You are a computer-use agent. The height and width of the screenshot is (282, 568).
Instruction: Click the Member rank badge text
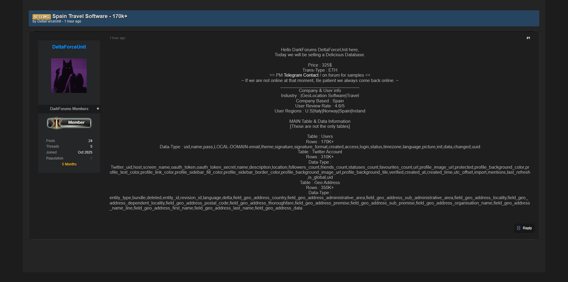[76, 123]
